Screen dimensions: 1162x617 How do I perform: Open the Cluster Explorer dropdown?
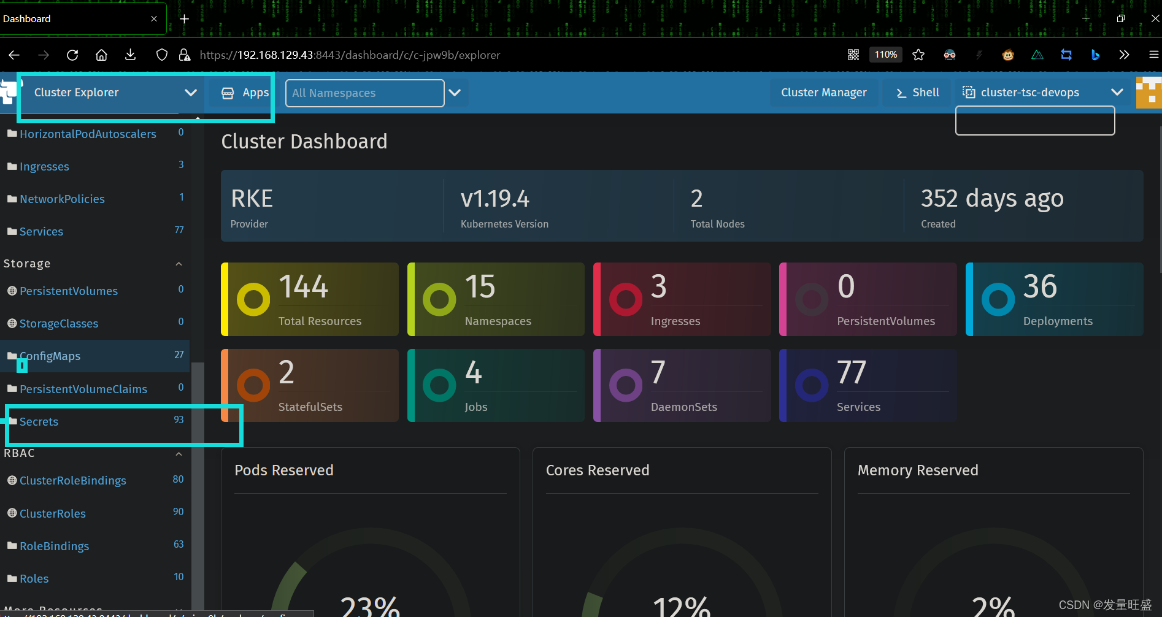(115, 93)
